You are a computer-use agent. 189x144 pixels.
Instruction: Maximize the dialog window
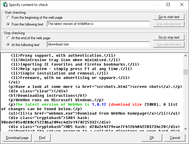pyautogui.click(x=168, y=4)
